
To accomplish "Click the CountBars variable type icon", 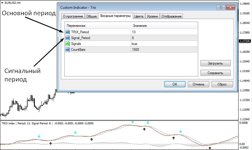I will pyautogui.click(x=68, y=50).
